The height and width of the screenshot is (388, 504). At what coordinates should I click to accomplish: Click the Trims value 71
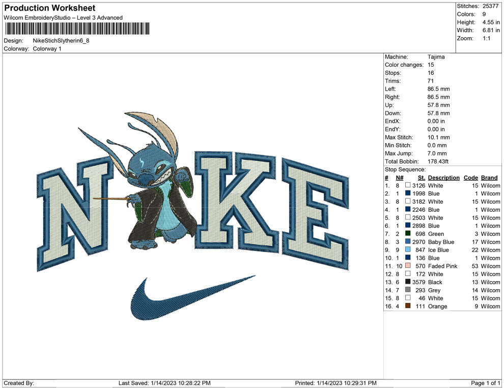point(430,80)
